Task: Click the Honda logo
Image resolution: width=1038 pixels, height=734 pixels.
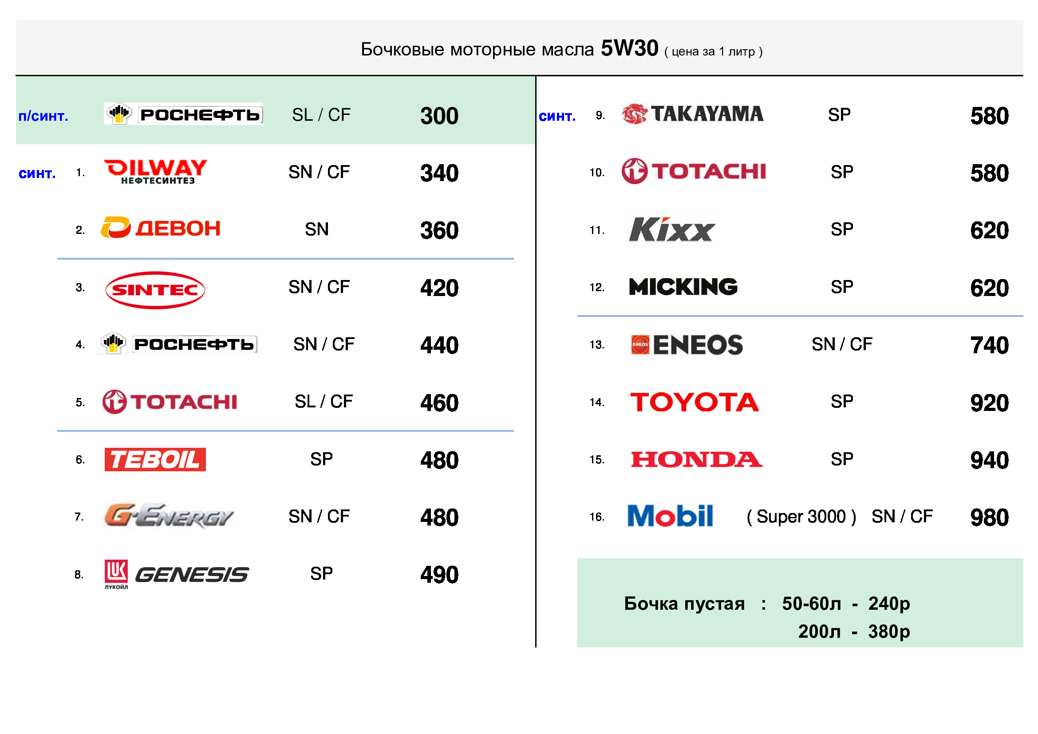Action: (697, 460)
